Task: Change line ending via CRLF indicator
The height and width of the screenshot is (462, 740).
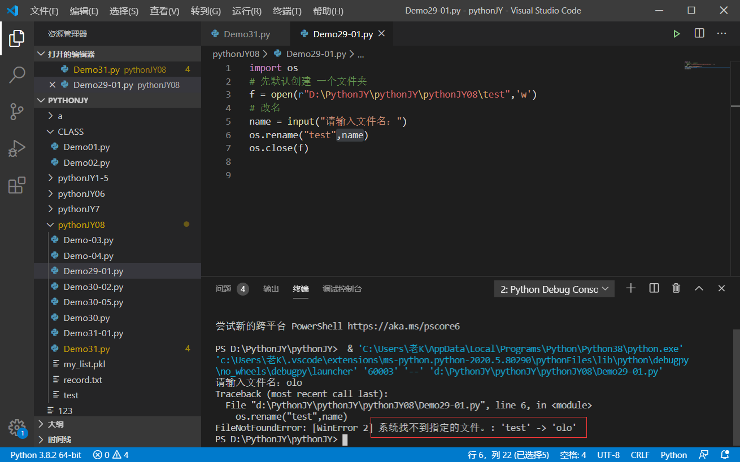Action: [x=640, y=455]
